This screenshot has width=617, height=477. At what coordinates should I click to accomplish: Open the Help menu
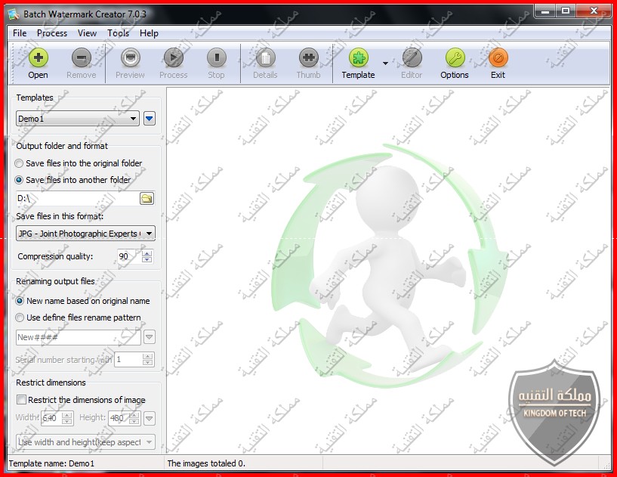point(149,33)
